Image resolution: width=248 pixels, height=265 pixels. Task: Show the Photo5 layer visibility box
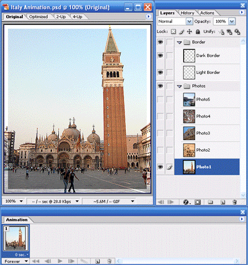[161, 100]
